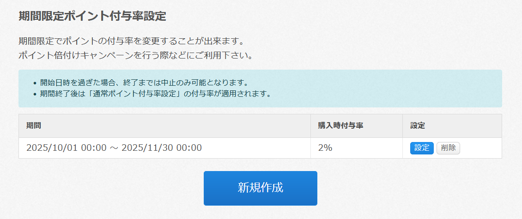This screenshot has width=522, height=219.
Task: Select the 期間 column header
Action: 33,125
